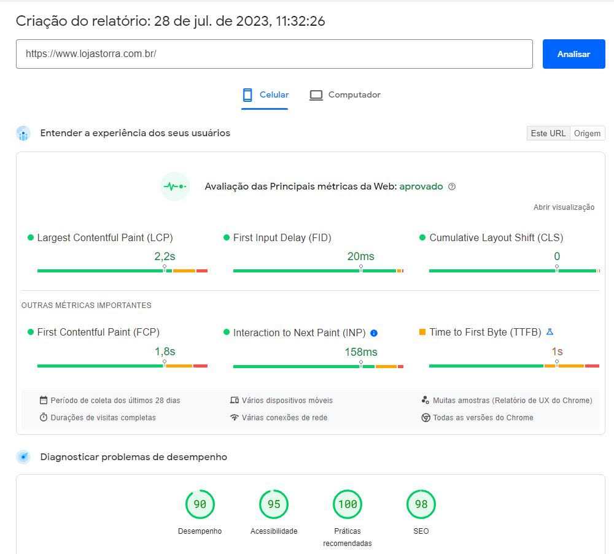Click the user experience section icon
The image size is (614, 554).
point(23,133)
